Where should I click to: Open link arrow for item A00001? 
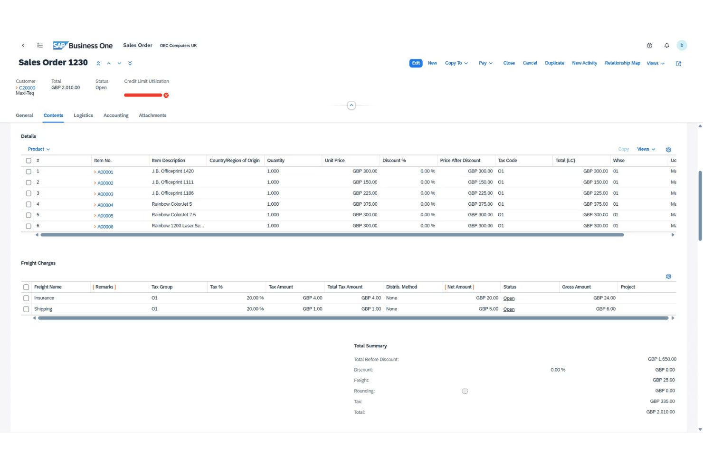coord(95,172)
